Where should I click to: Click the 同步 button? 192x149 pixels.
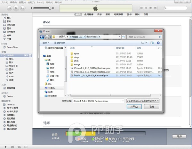tap(179, 137)
